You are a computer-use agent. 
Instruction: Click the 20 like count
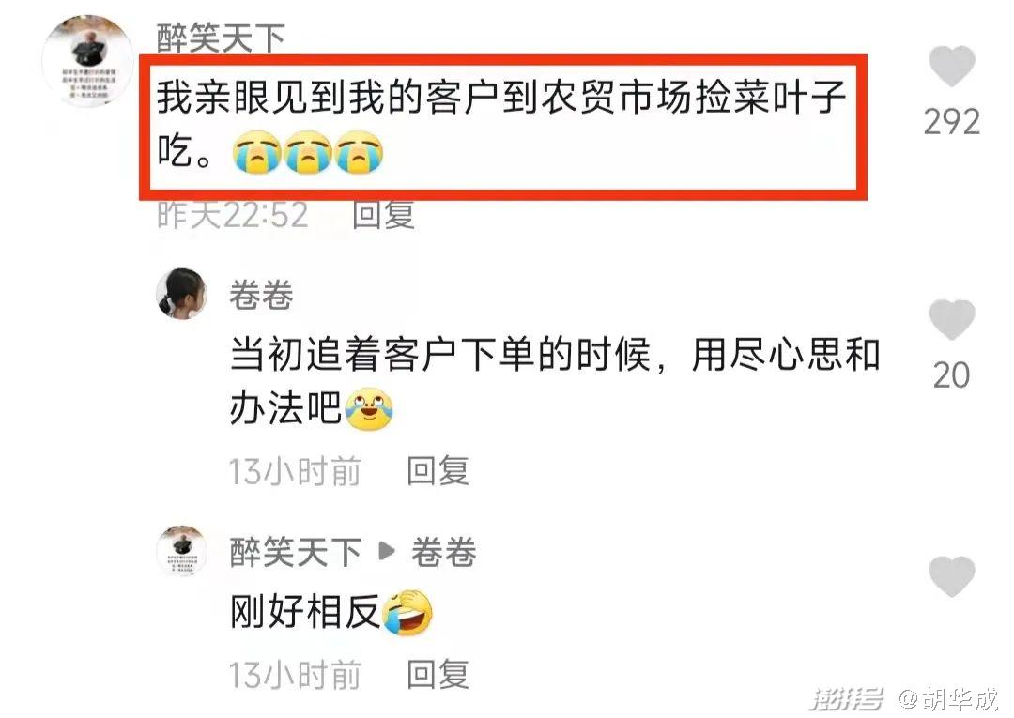[x=951, y=374]
